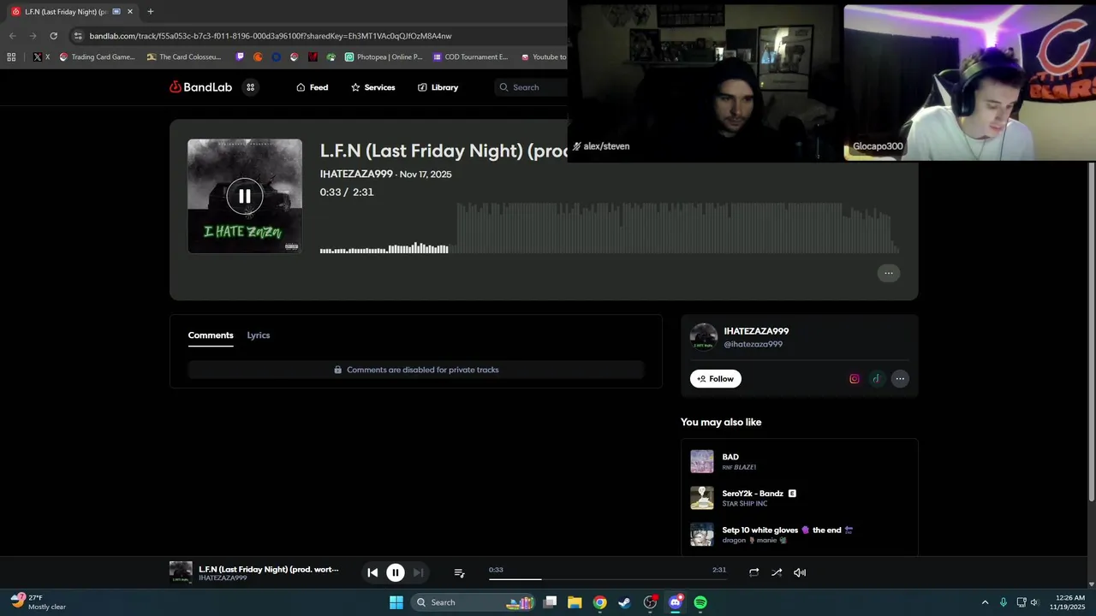The height and width of the screenshot is (616, 1096).
Task: Seek using bottom player progress bar
Action: 608,579
